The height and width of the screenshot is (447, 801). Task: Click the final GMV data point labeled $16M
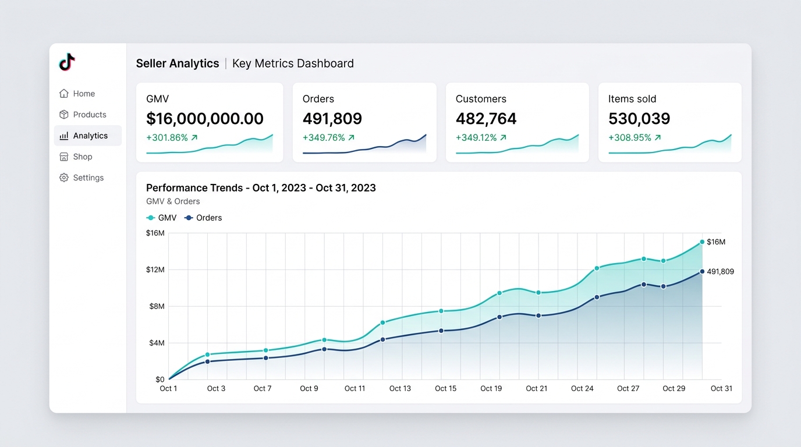(702, 242)
